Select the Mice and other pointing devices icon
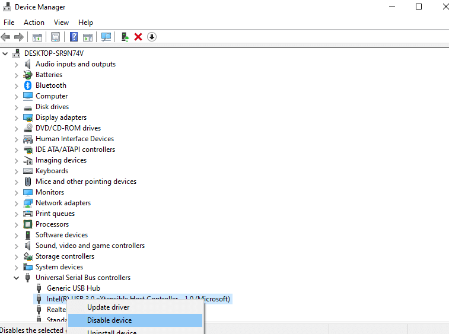 click(28, 182)
